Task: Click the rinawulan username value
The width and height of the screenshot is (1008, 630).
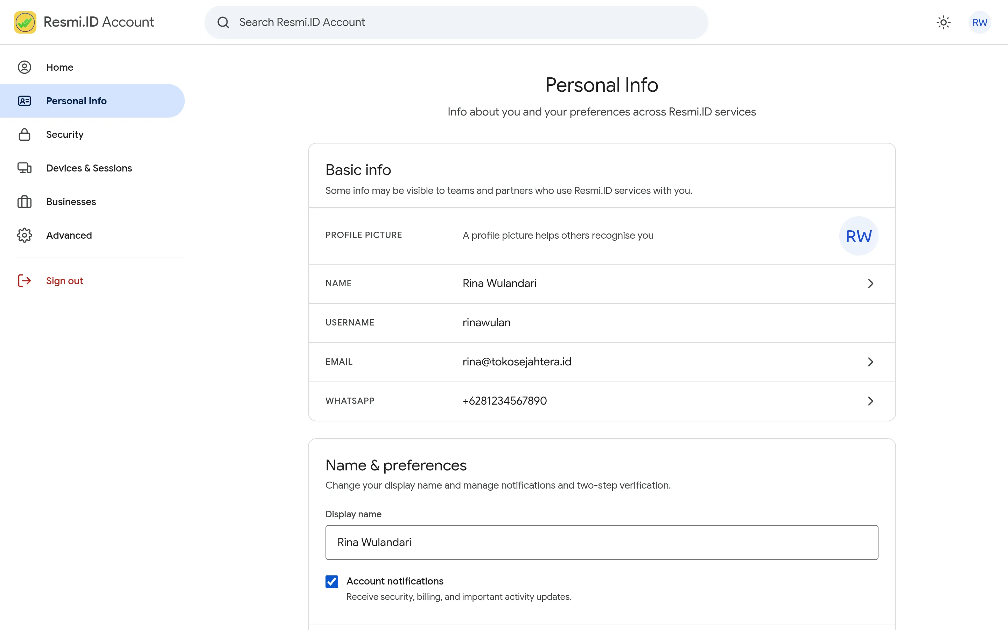Action: click(486, 322)
